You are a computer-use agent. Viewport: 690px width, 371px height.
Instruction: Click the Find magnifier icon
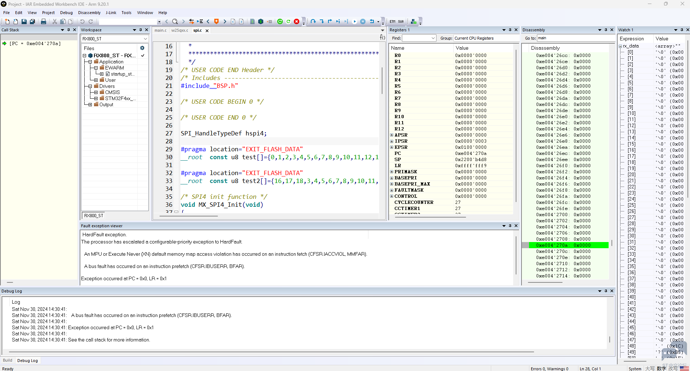175,22
